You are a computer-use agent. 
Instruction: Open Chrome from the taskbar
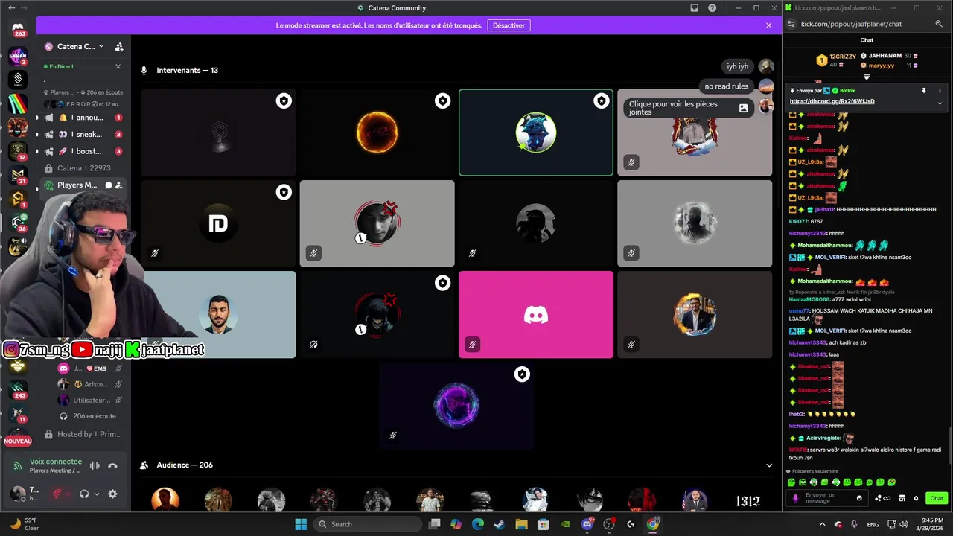tap(653, 524)
